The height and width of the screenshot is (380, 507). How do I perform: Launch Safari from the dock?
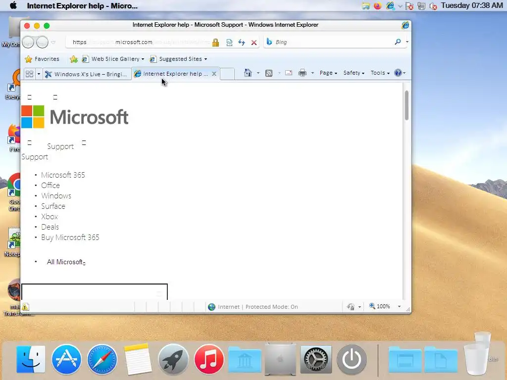(102, 359)
